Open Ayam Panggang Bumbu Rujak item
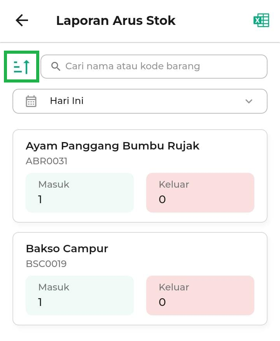280x341 pixels. click(112, 146)
